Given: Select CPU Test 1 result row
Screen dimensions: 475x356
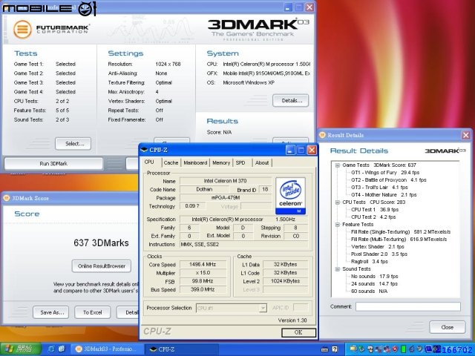Looking at the screenshot, I should [374, 210].
